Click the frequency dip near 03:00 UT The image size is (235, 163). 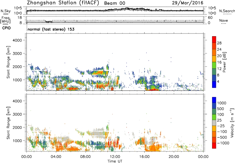point(48,21)
